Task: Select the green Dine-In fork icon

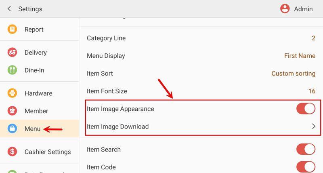Action: 13,70
